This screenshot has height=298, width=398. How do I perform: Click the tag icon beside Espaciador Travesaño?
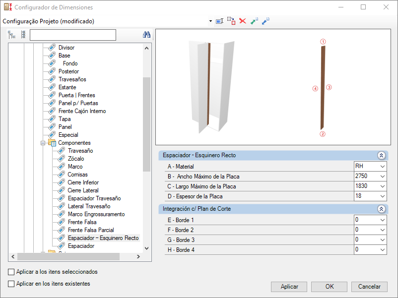click(x=62, y=198)
